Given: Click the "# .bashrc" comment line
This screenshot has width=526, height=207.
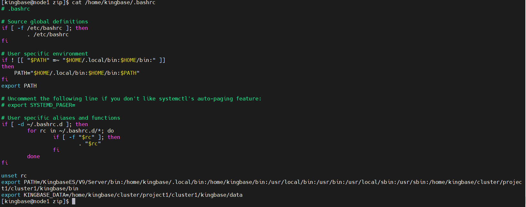Looking at the screenshot, I should click(x=16, y=9).
